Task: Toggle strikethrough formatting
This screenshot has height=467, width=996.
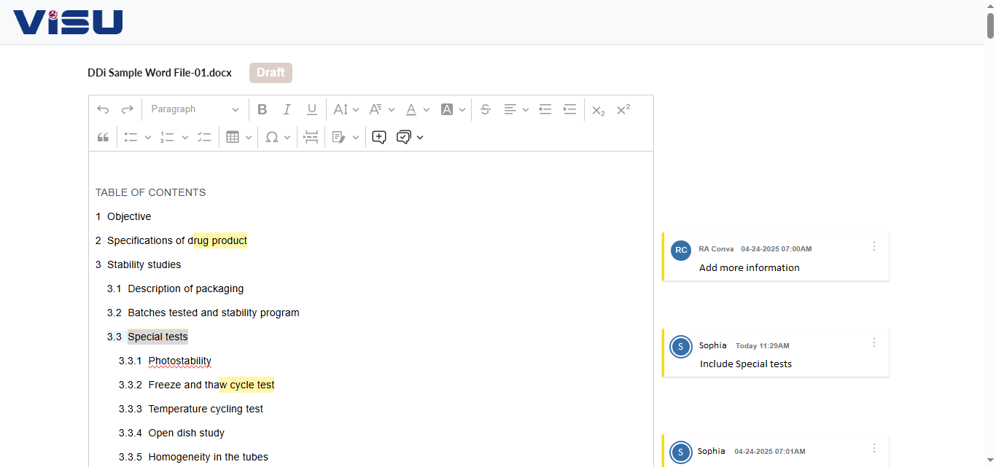Action: (x=486, y=109)
